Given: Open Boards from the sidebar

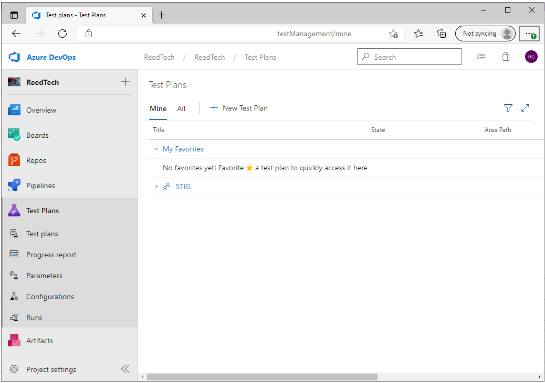Looking at the screenshot, I should point(37,135).
